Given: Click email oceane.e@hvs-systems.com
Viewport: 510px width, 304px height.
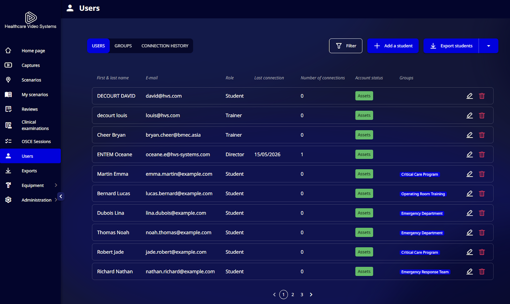Looking at the screenshot, I should tap(178, 155).
